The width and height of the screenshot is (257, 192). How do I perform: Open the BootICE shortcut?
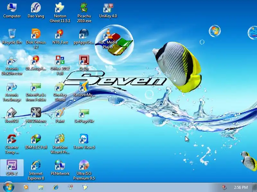point(12,116)
